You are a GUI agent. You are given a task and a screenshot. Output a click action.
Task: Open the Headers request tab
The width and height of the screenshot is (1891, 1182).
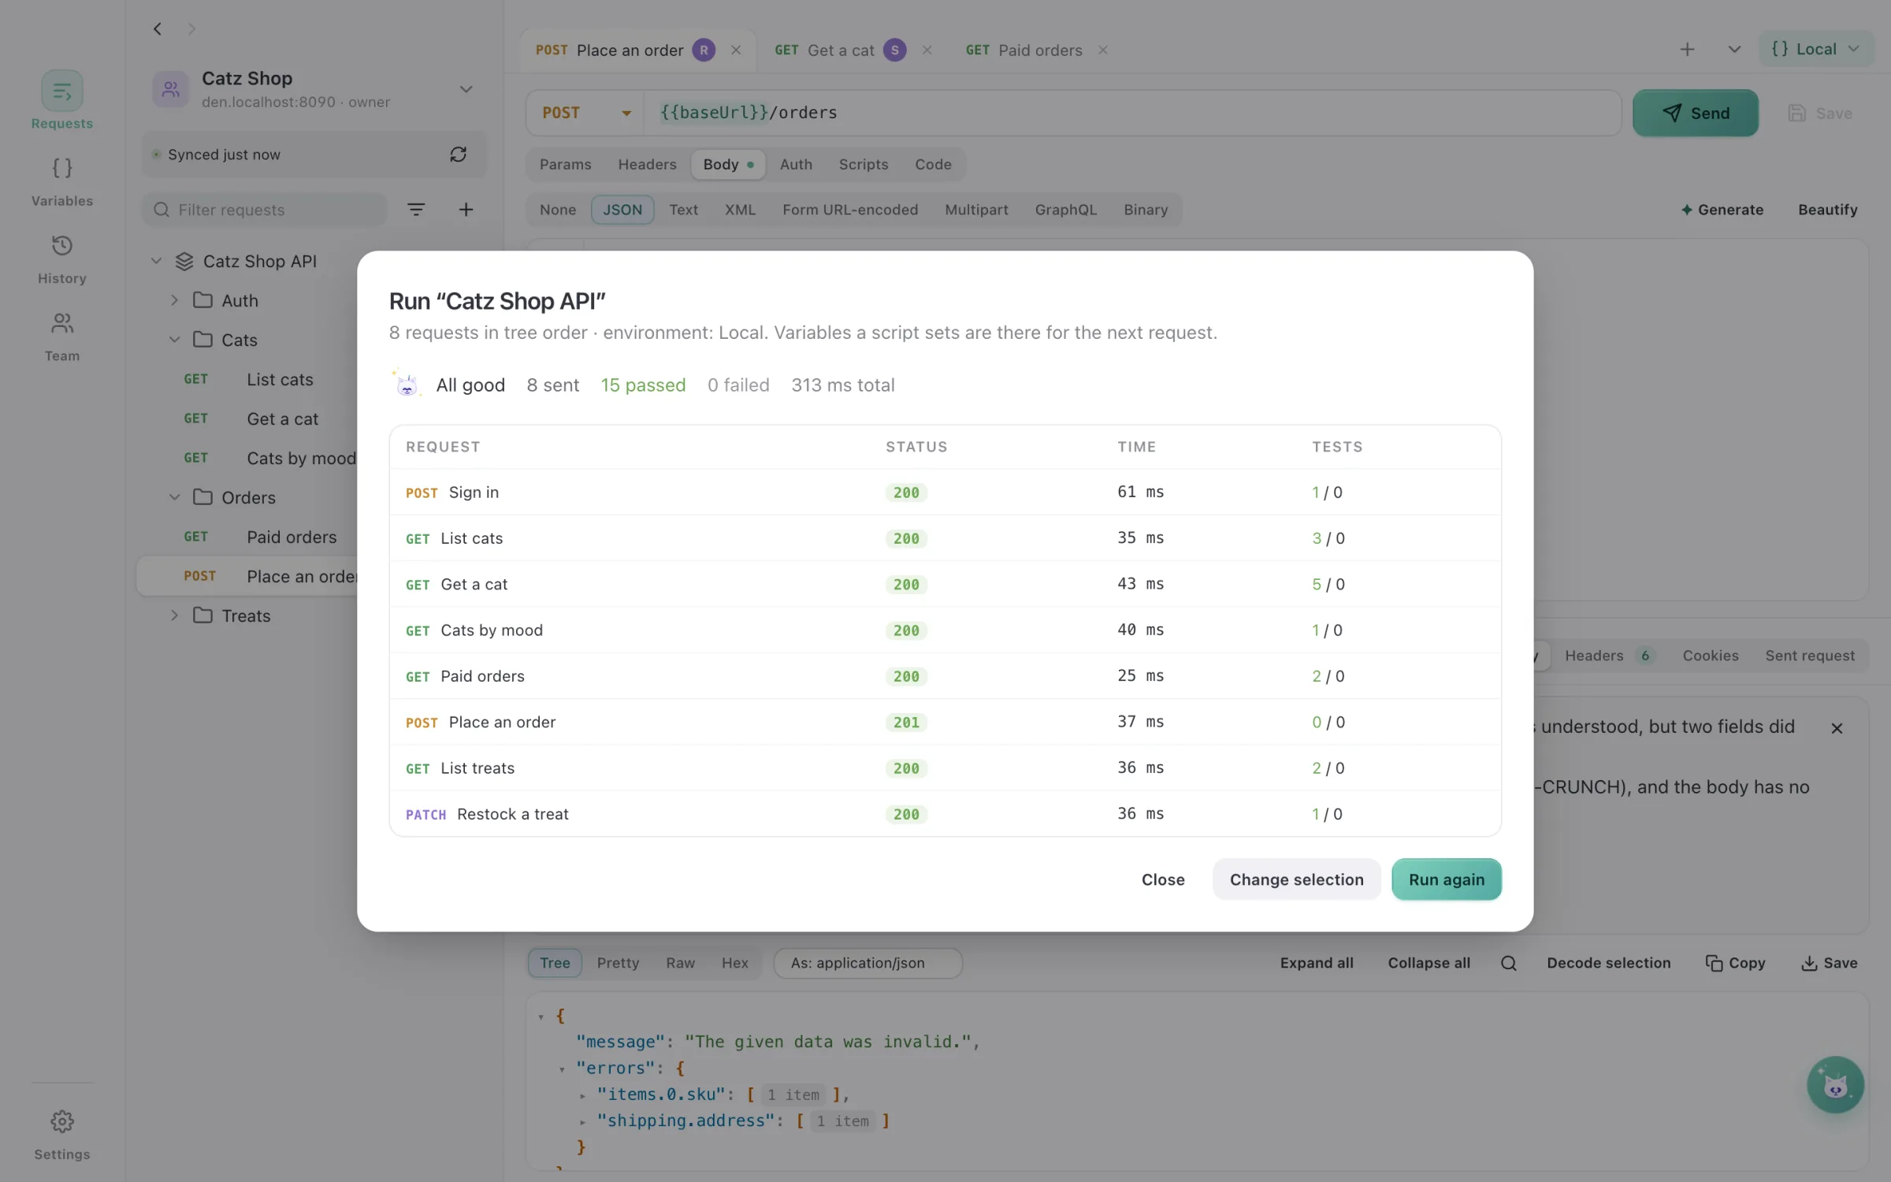click(647, 165)
